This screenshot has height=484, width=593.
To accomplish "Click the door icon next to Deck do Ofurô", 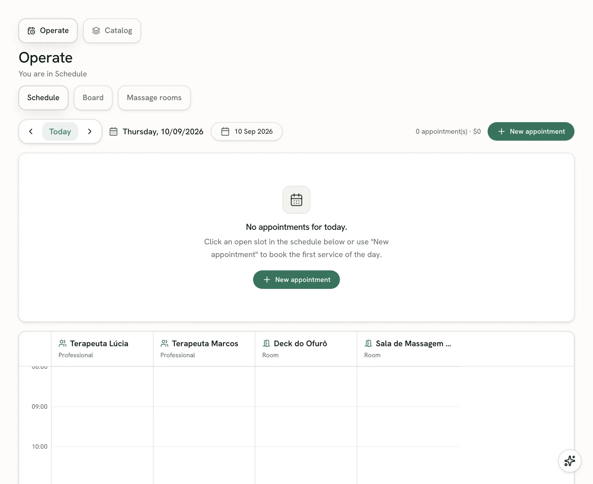I will (x=266, y=344).
